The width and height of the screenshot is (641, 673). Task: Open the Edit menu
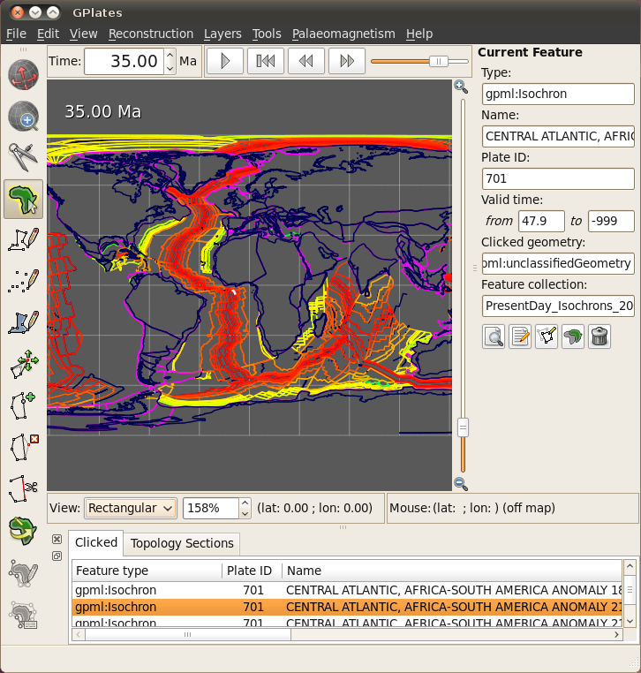[x=48, y=34]
